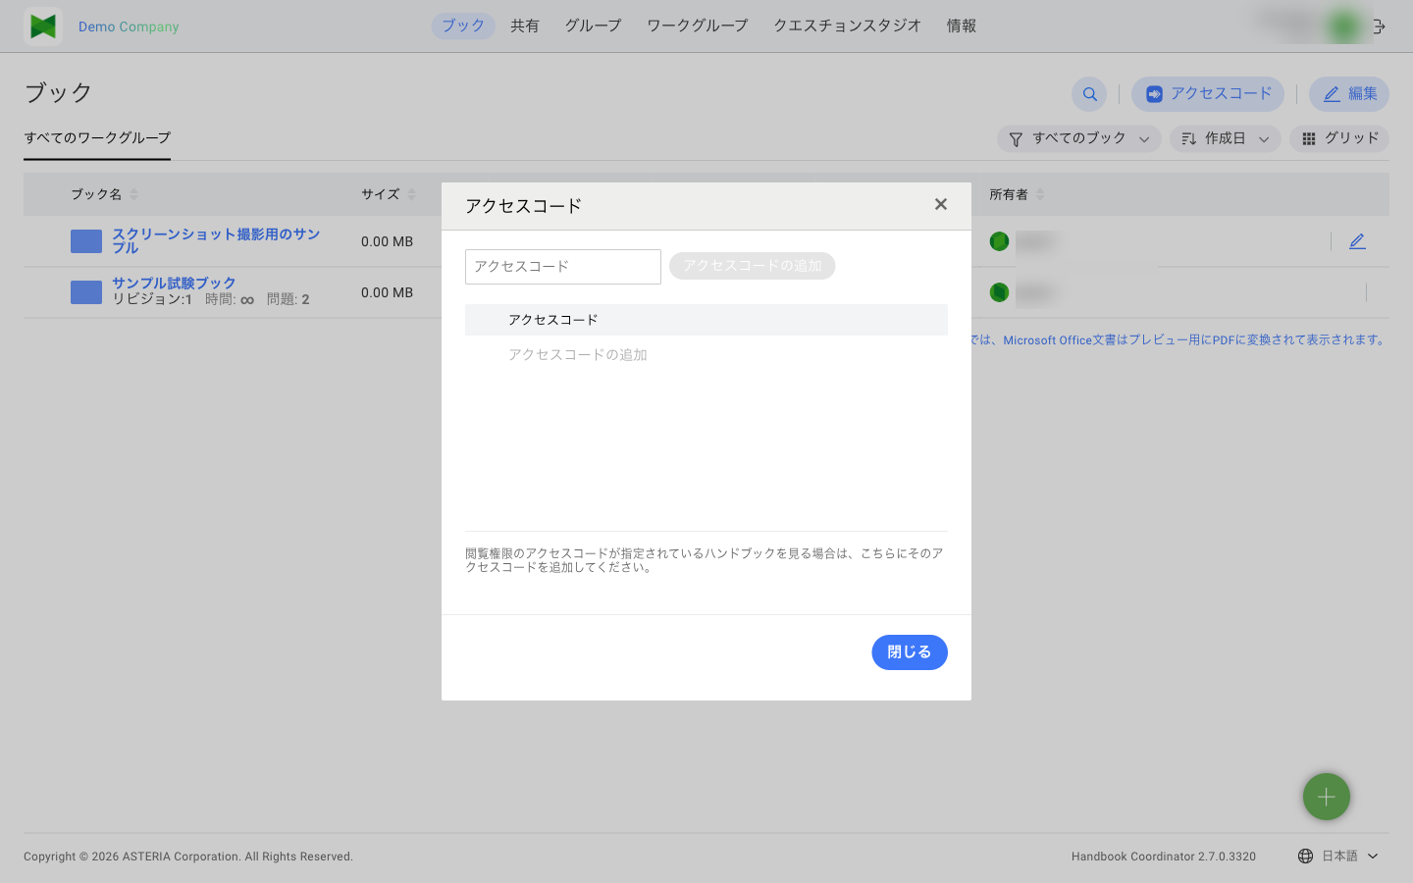1413x883 pixels.
Task: Click the アクセスコードの追加 button
Action: click(753, 266)
